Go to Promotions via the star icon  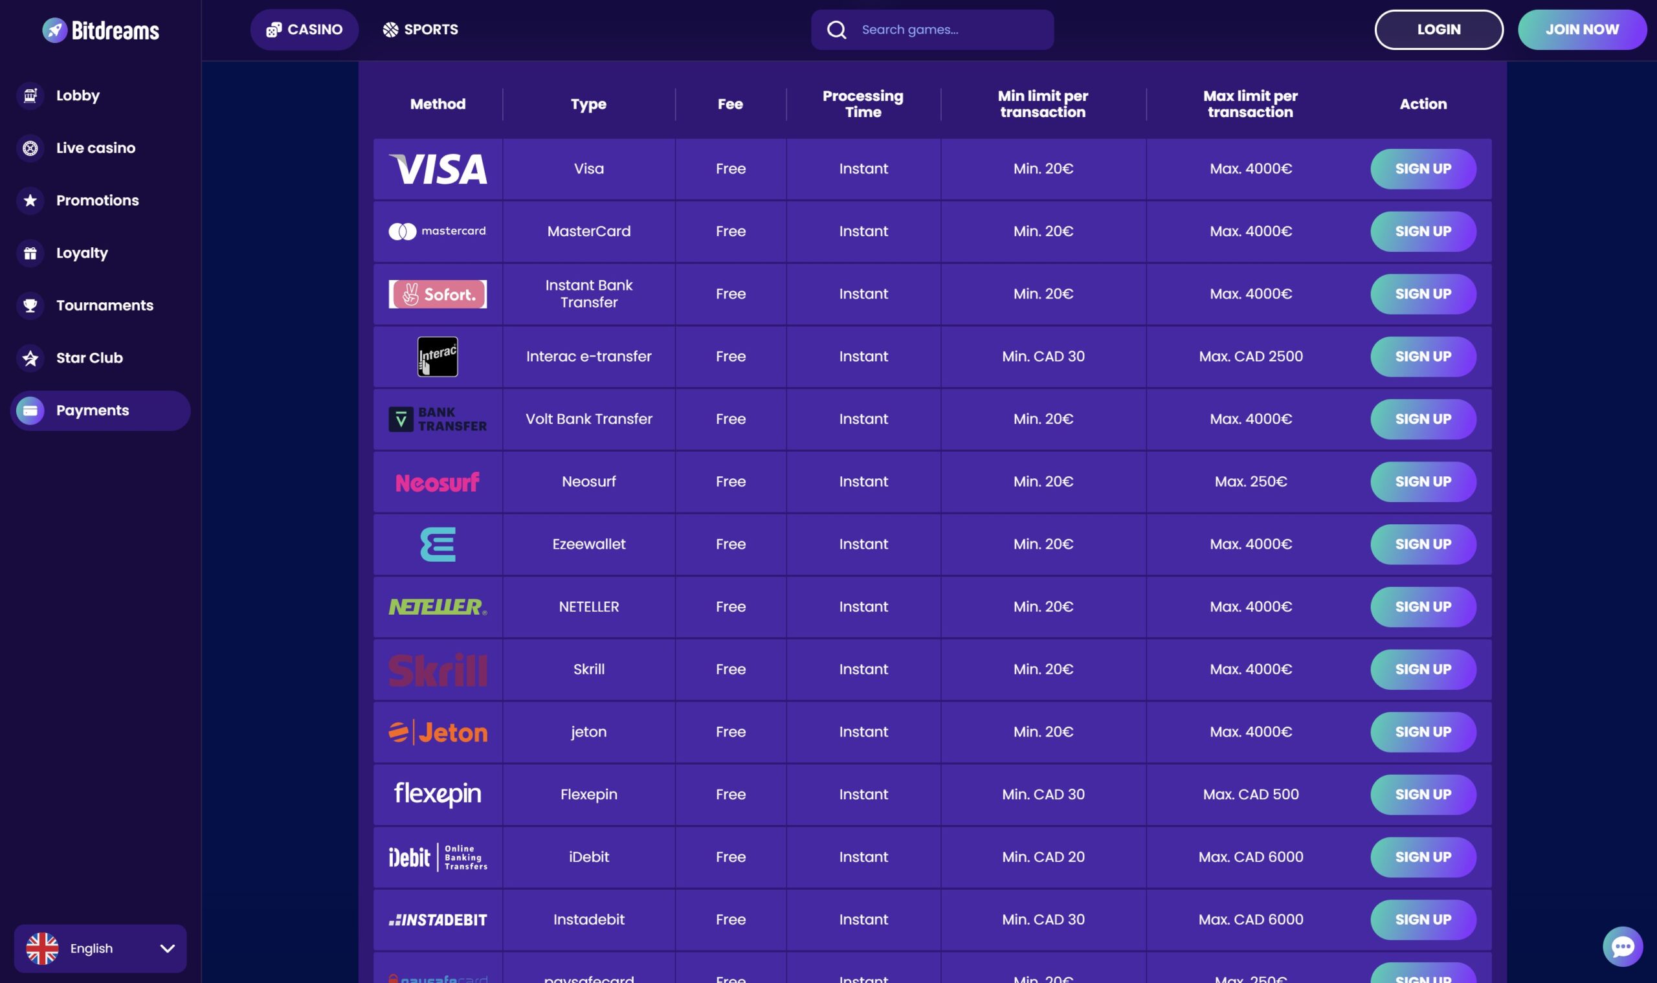(30, 200)
